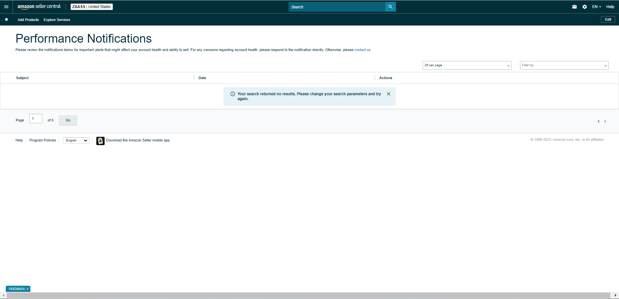
Task: Click the horizontal scrollbar left arrow
Action: (3, 295)
